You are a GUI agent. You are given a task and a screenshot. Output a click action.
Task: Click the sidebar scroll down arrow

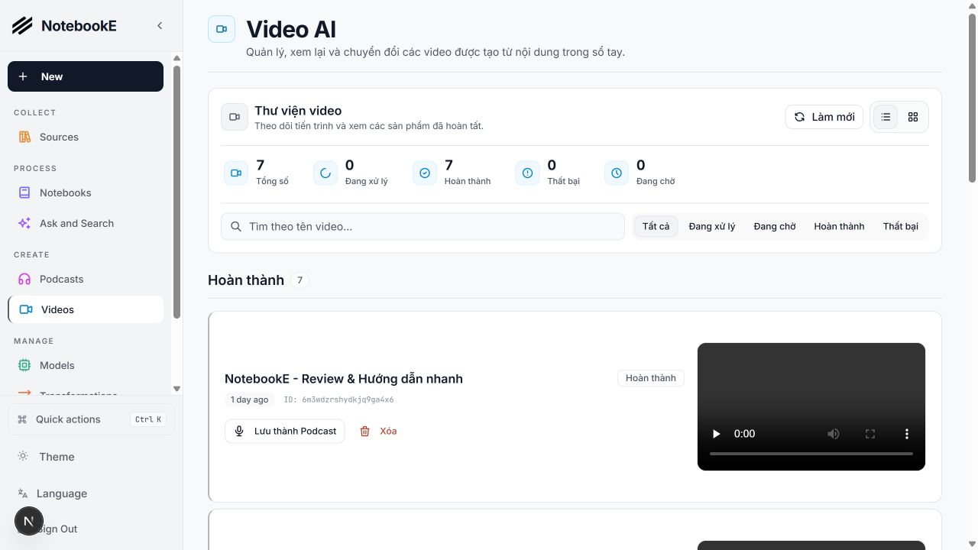point(177,389)
